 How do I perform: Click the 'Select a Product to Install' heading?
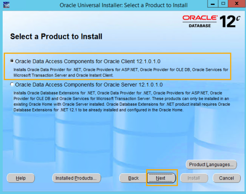tap(56, 37)
